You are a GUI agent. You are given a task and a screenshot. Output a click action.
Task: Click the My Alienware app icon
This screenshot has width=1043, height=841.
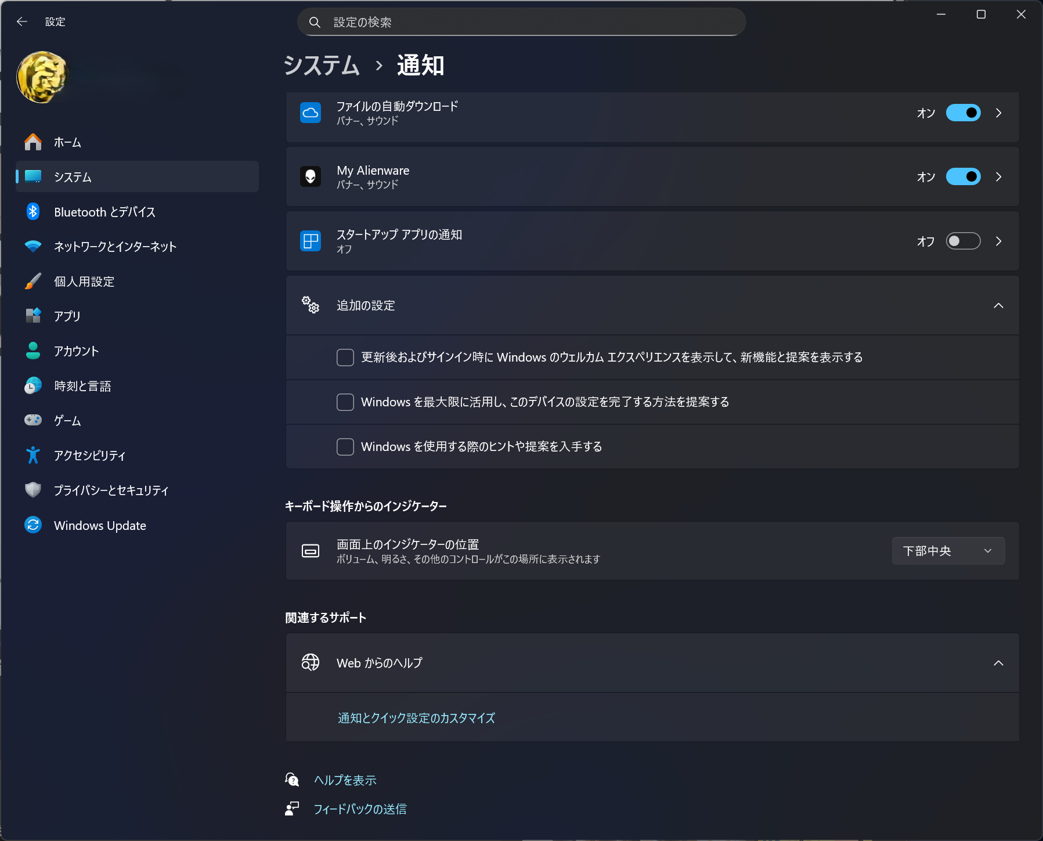311,176
